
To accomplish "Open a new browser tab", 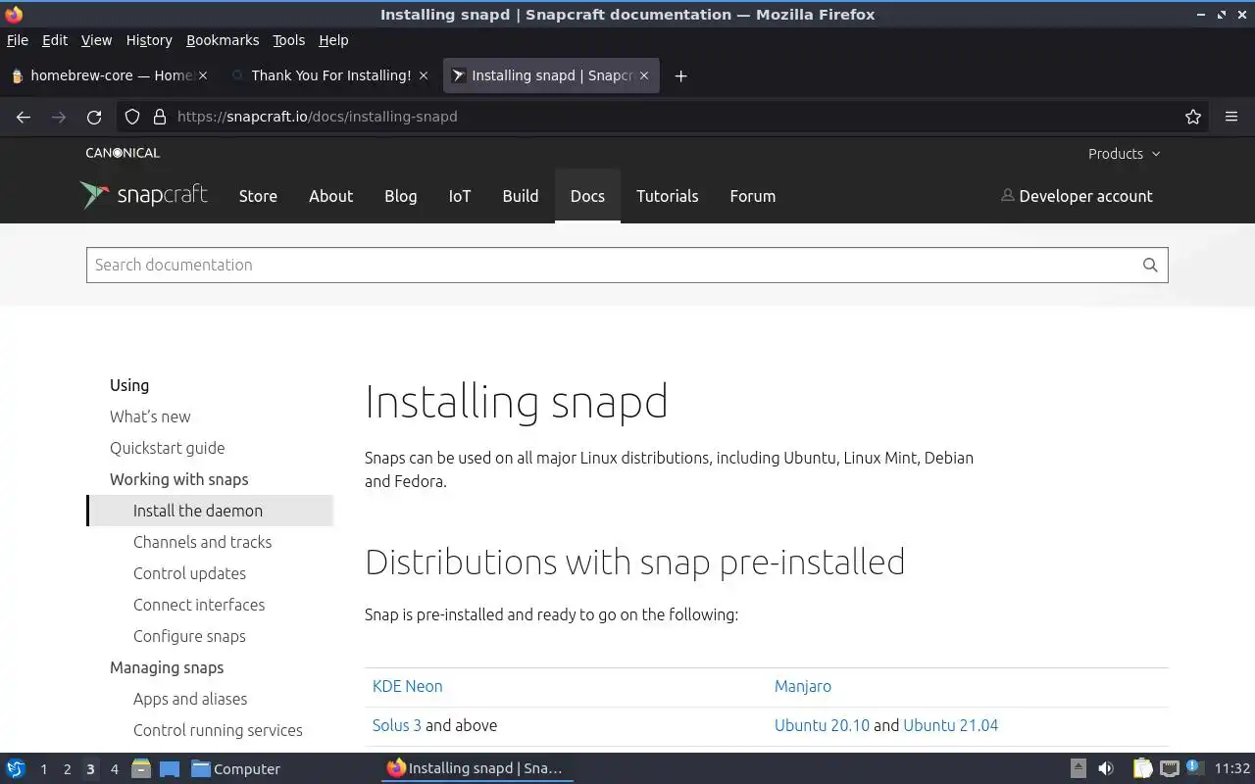I will click(x=680, y=75).
